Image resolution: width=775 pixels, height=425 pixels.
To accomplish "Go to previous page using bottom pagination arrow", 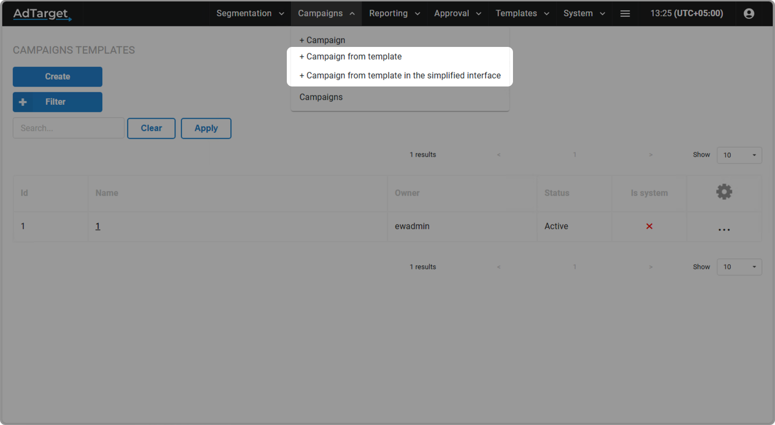I will (499, 267).
